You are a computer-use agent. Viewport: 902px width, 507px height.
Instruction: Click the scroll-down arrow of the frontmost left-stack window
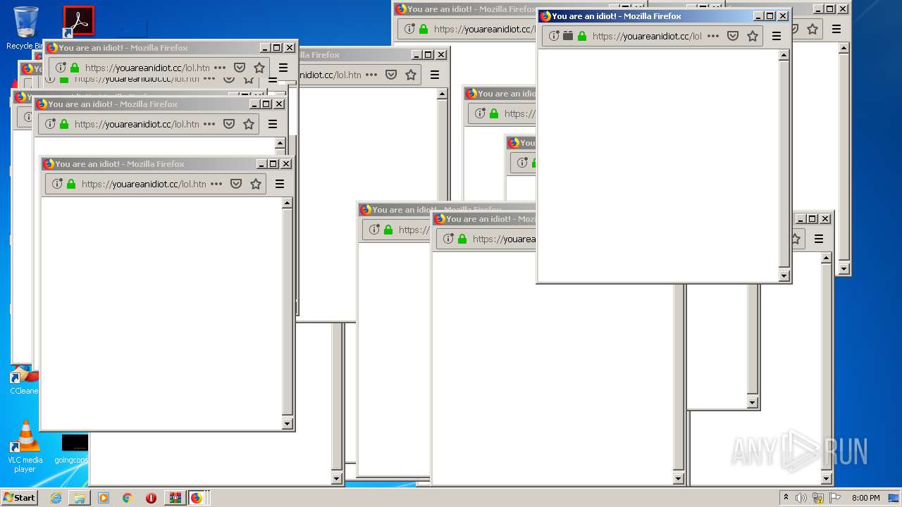[x=287, y=423]
